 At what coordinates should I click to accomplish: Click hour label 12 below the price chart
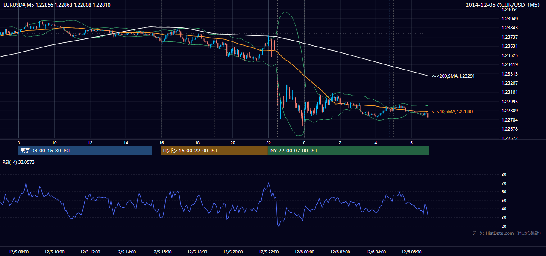90,143
